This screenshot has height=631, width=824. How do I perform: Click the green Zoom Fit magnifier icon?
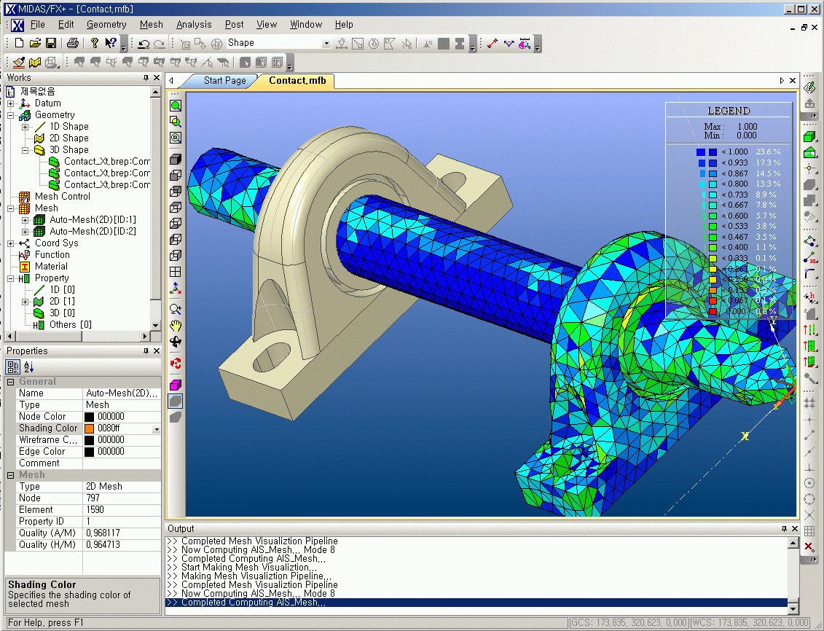coord(176,106)
